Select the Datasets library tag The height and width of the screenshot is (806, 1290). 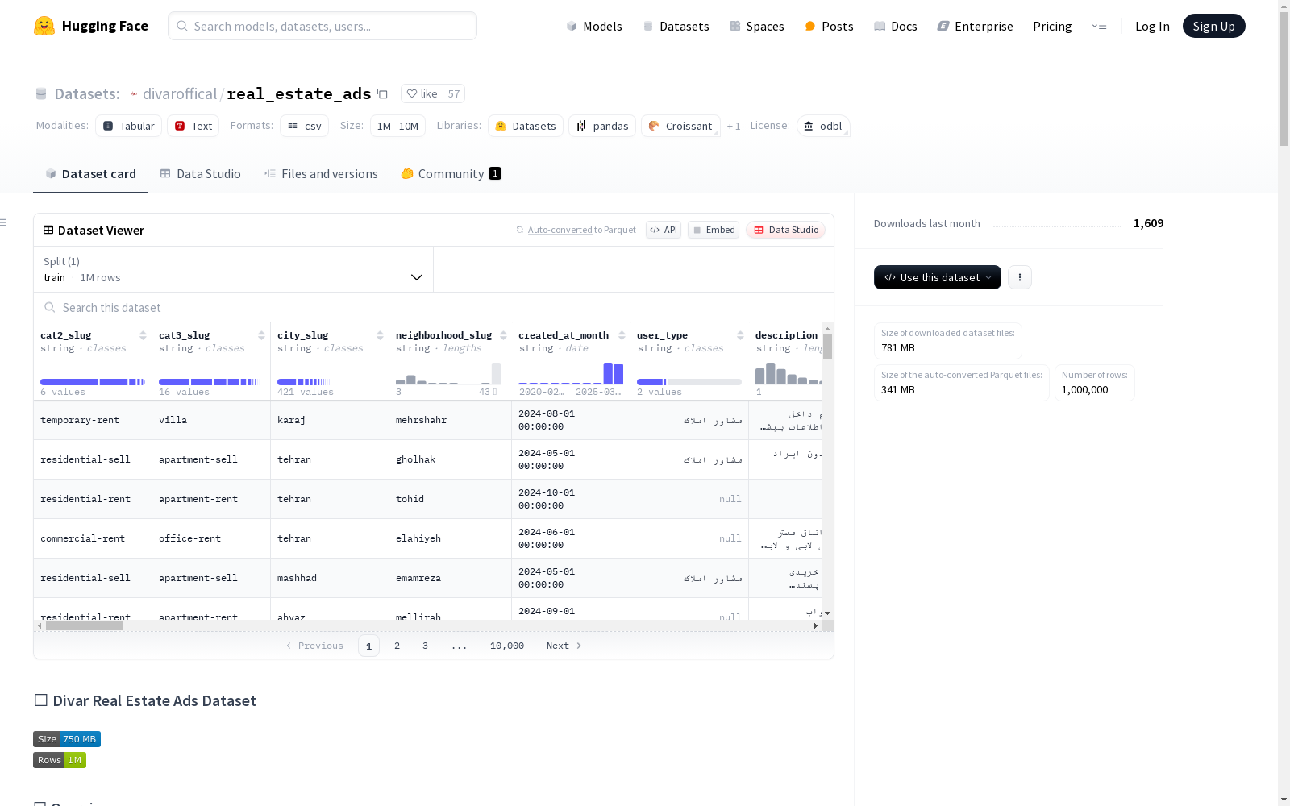[x=526, y=126]
